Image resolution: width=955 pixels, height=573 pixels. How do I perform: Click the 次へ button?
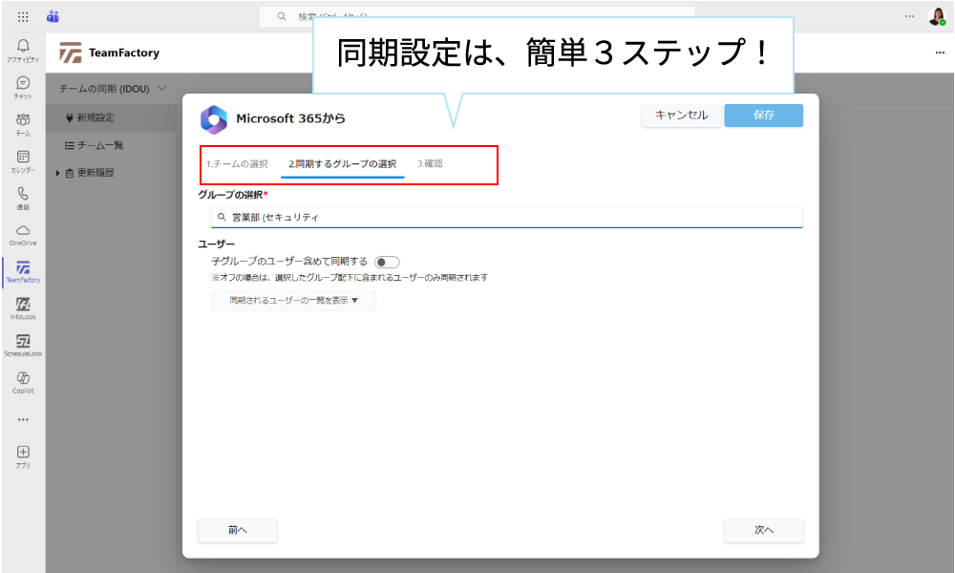tap(763, 530)
